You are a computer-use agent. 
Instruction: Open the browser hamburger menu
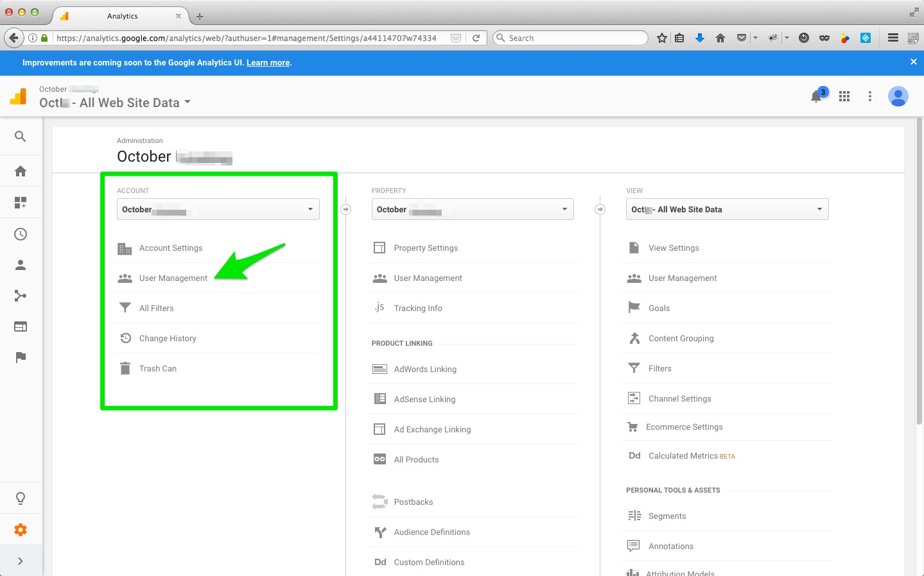pos(893,38)
